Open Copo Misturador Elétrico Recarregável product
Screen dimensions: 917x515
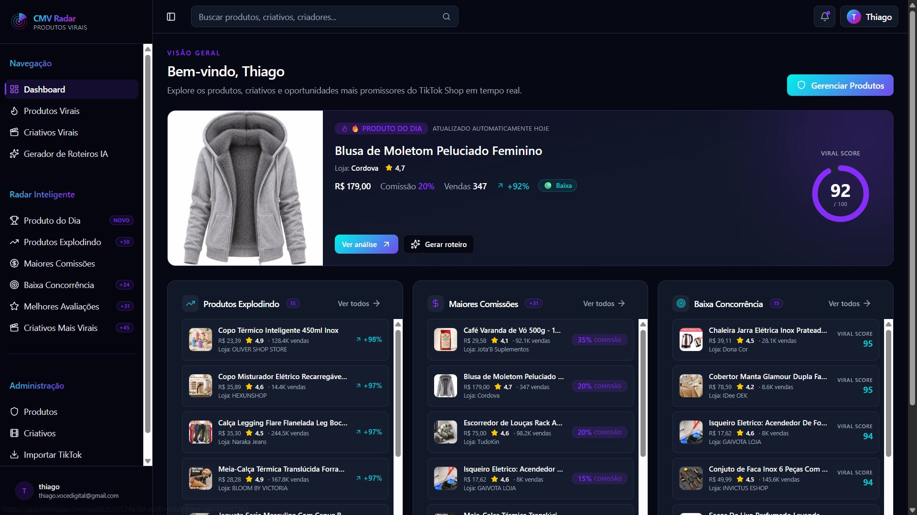pos(285,386)
